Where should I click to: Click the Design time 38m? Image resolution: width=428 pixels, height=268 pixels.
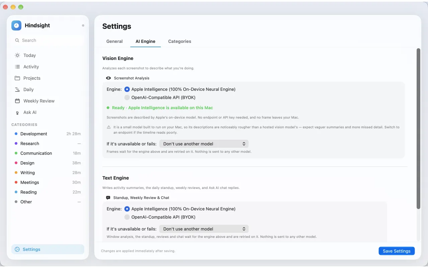click(77, 163)
